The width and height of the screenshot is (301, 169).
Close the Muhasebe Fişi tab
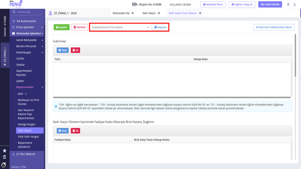click(133, 13)
